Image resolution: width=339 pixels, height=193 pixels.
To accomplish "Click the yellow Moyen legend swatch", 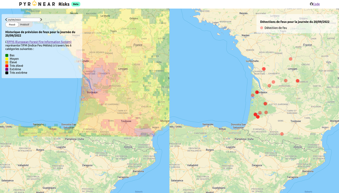I will pyautogui.click(x=7, y=59).
